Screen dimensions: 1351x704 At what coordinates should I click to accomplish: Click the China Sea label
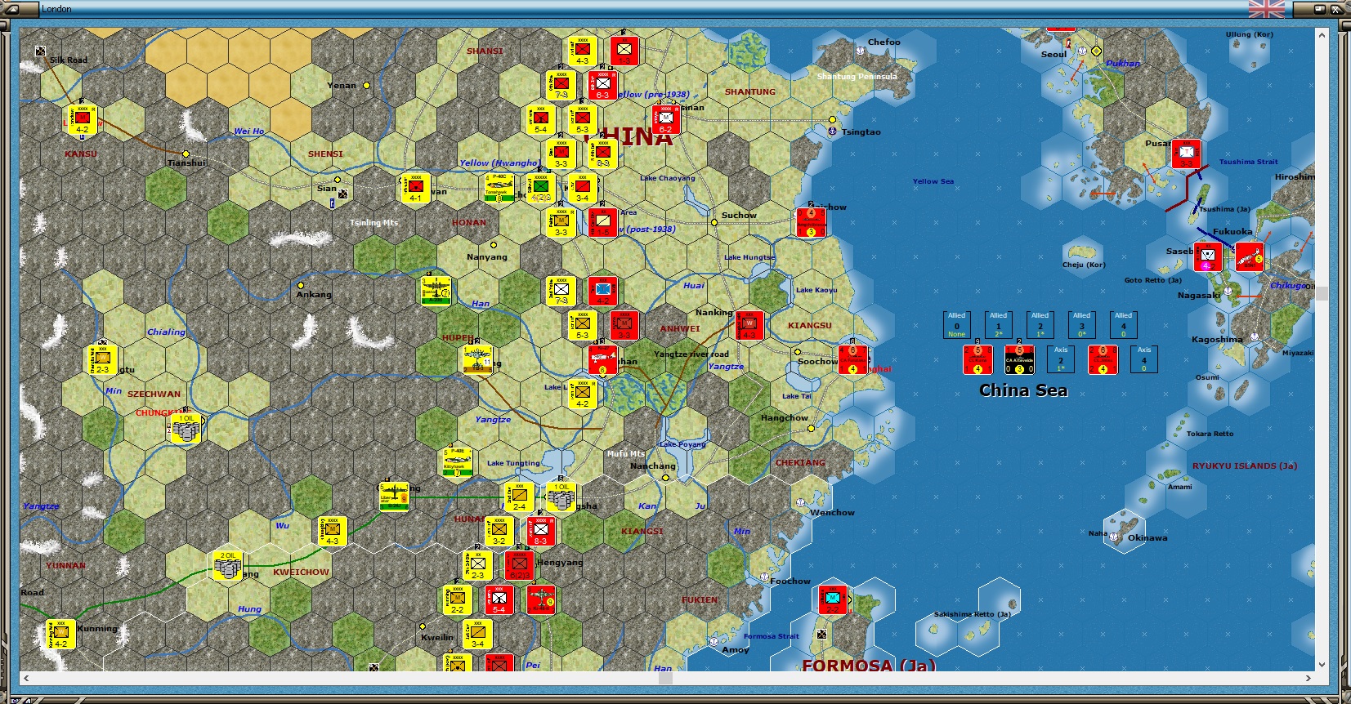coord(1023,390)
